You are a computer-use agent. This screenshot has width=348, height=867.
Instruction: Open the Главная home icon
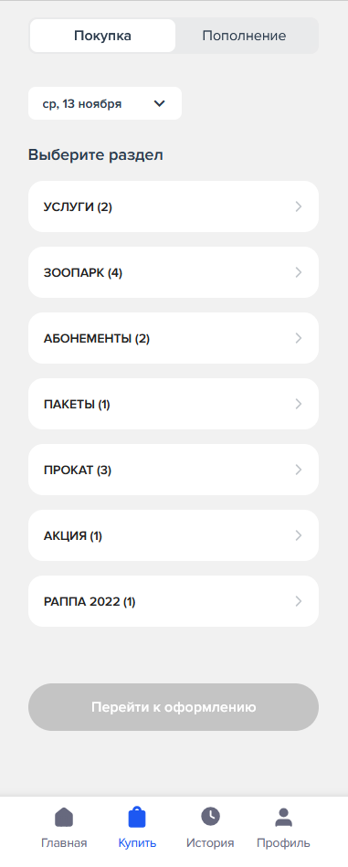point(64,817)
